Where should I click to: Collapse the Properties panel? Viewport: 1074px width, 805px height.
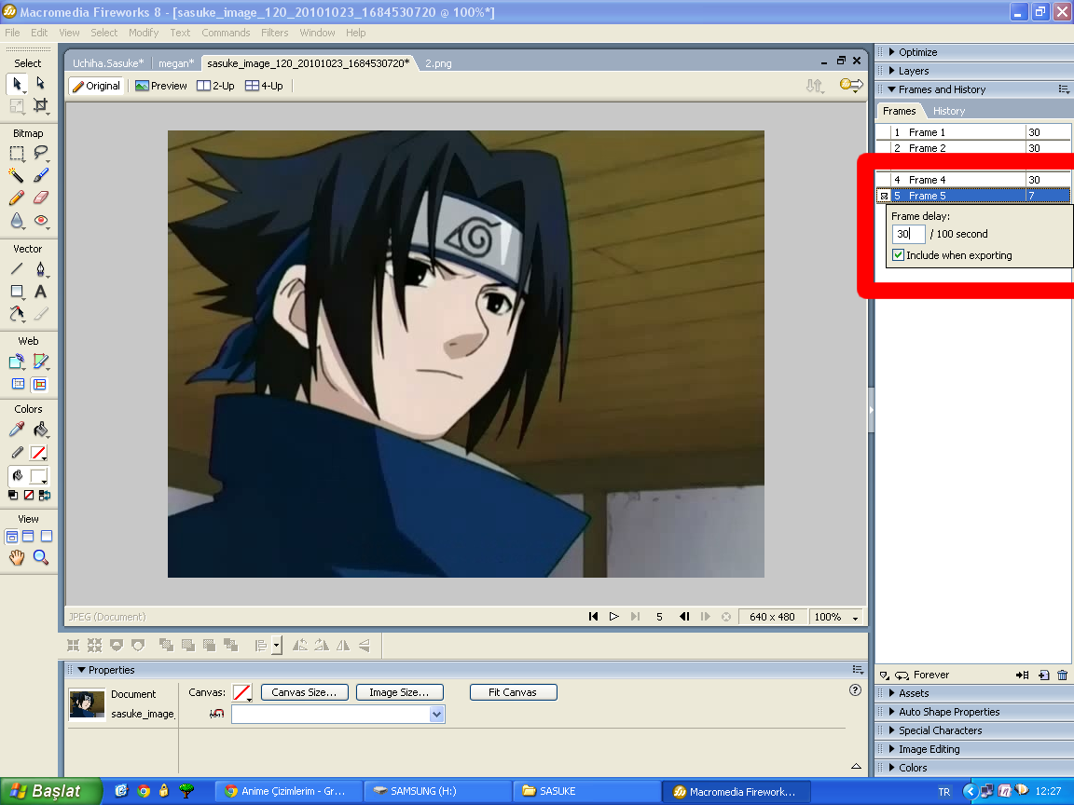click(x=81, y=670)
